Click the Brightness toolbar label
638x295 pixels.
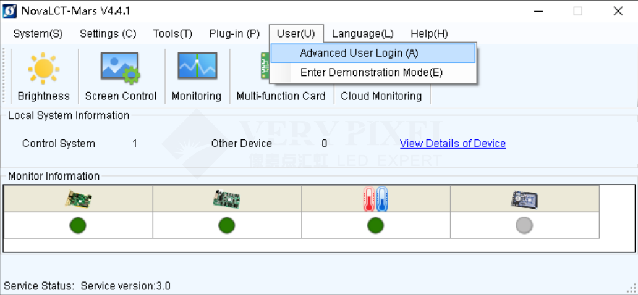43,96
